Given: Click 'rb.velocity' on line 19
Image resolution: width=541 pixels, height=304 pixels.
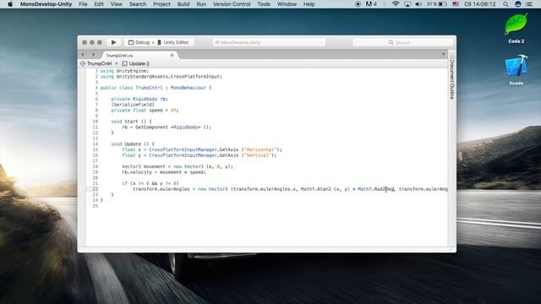Looking at the screenshot, I should [137, 172].
